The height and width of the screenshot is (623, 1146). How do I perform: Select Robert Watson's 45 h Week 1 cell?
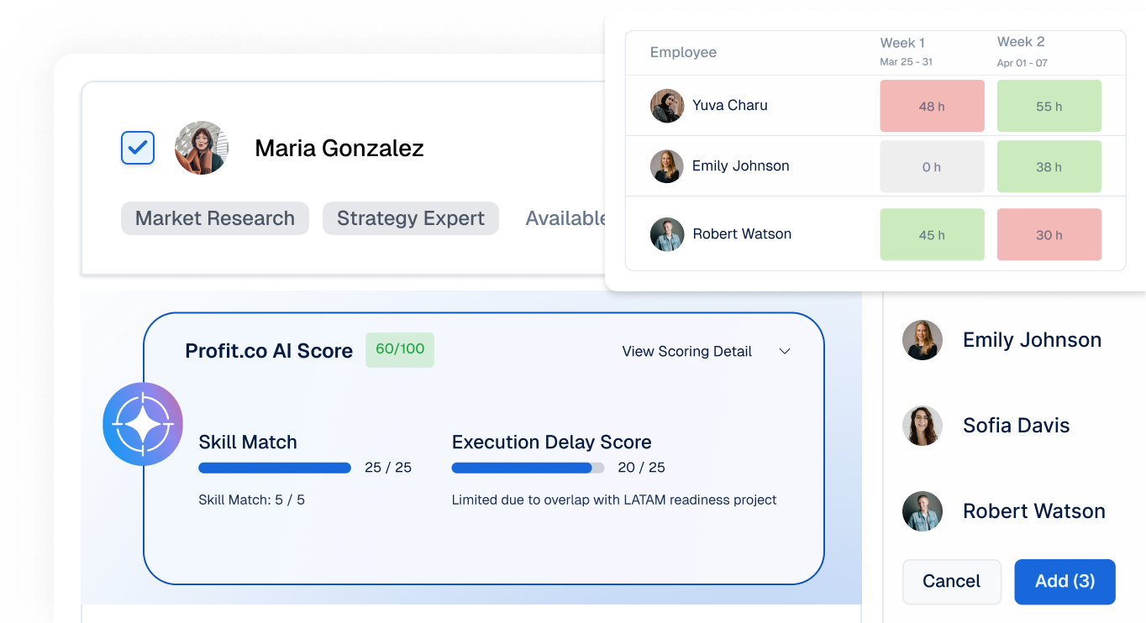[x=932, y=234]
